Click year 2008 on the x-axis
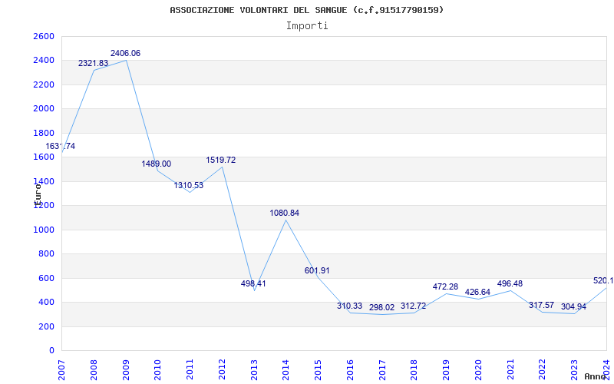This screenshot has height=384, width=614. click(x=94, y=370)
